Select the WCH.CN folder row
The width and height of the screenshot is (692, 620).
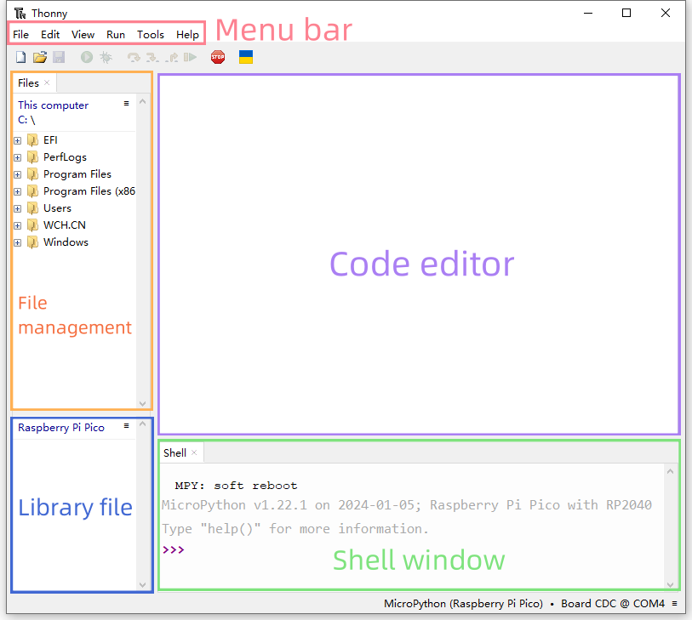75,225
